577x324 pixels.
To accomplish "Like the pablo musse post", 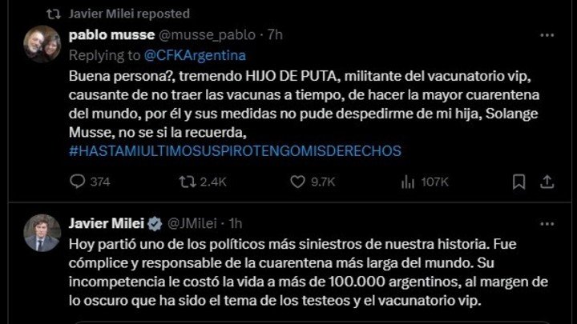I will (297, 182).
